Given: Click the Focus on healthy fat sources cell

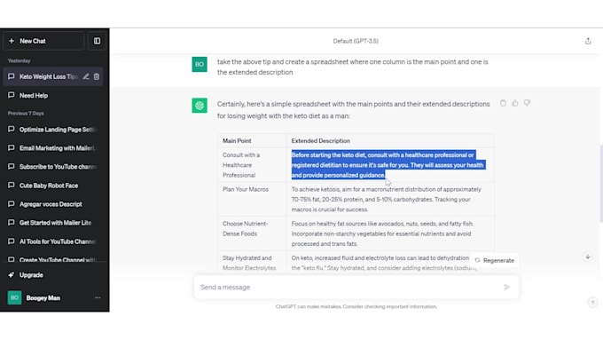Looking at the screenshot, I should 390,233.
